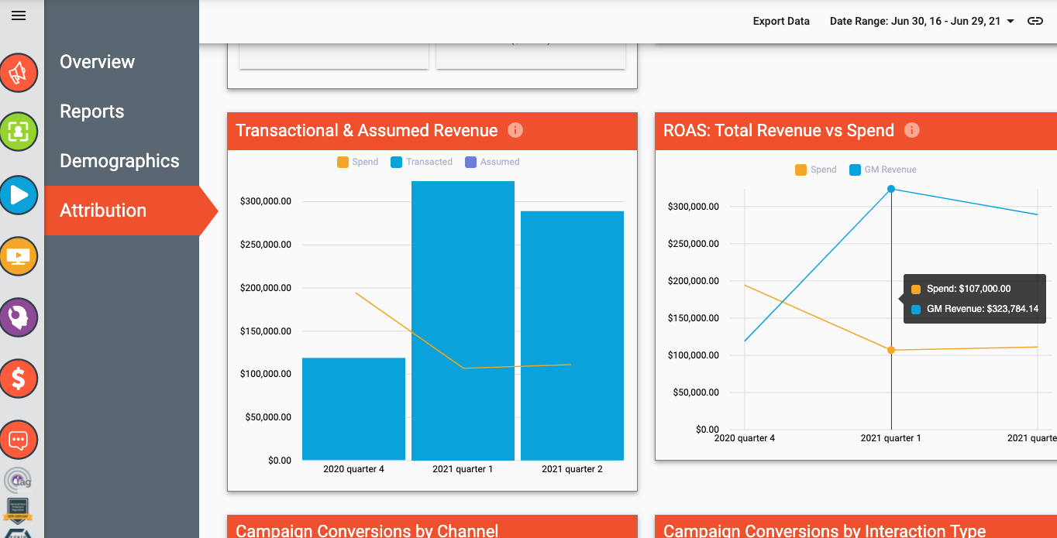The image size is (1057, 538).
Task: Select the blue play media icon
Action: tap(19, 195)
